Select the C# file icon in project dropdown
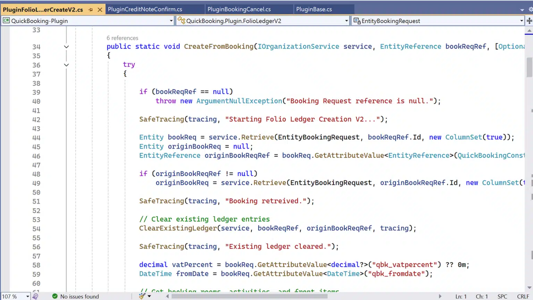Image resolution: width=533 pixels, height=300 pixels. point(6,21)
